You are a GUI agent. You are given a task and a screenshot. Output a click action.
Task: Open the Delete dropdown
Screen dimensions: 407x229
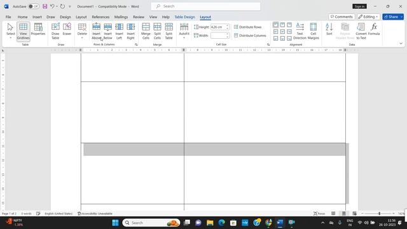(x=82, y=31)
